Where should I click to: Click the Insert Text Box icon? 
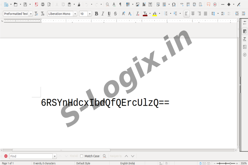(150, 4)
